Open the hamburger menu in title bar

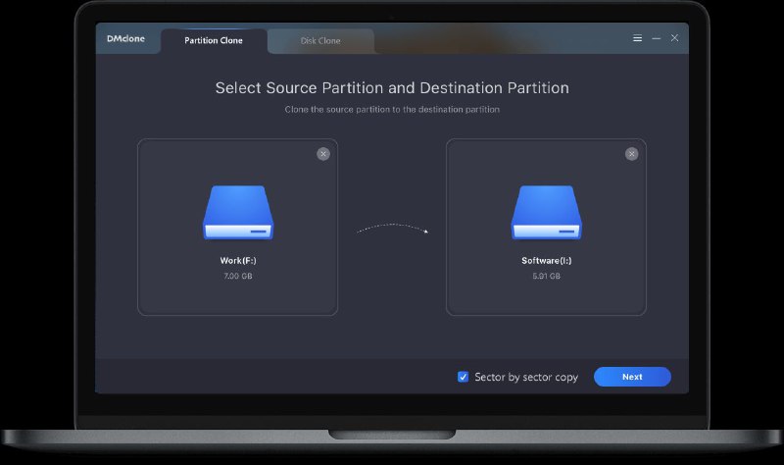638,38
